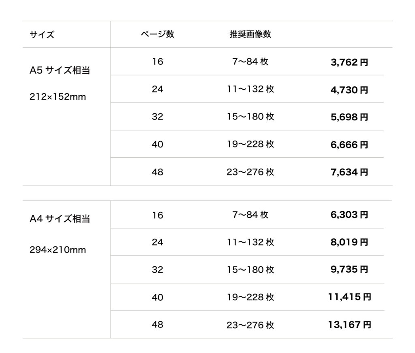The height and width of the screenshot is (353, 415).
Task: Select the 6,666 円 price cell
Action: [x=349, y=145]
